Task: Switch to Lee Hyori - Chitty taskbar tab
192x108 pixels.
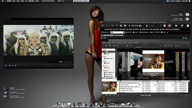Action: point(81,1)
